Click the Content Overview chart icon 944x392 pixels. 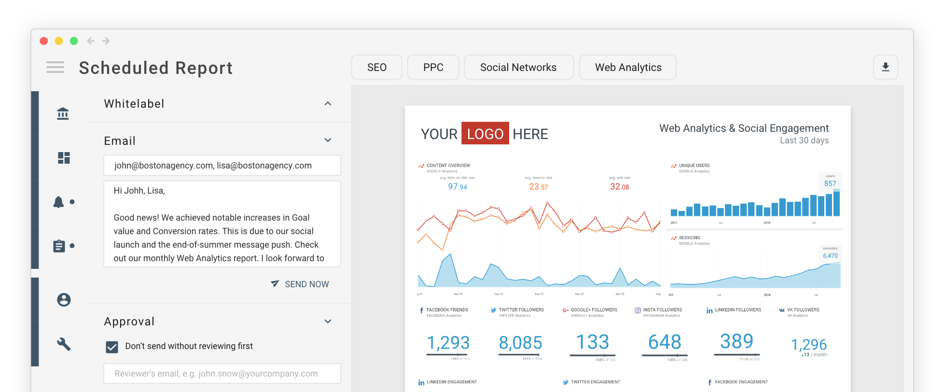pos(421,166)
